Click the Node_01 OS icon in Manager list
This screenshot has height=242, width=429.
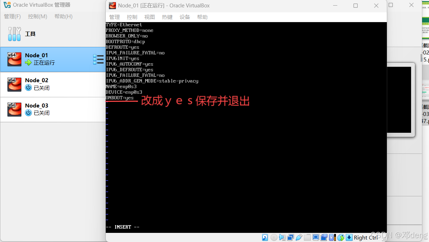pos(14,59)
